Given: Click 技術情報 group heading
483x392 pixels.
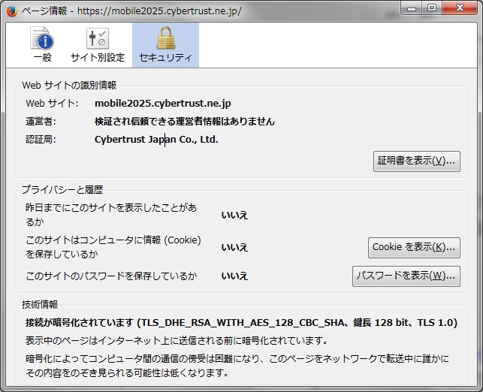Looking at the screenshot, I should pos(40,305).
